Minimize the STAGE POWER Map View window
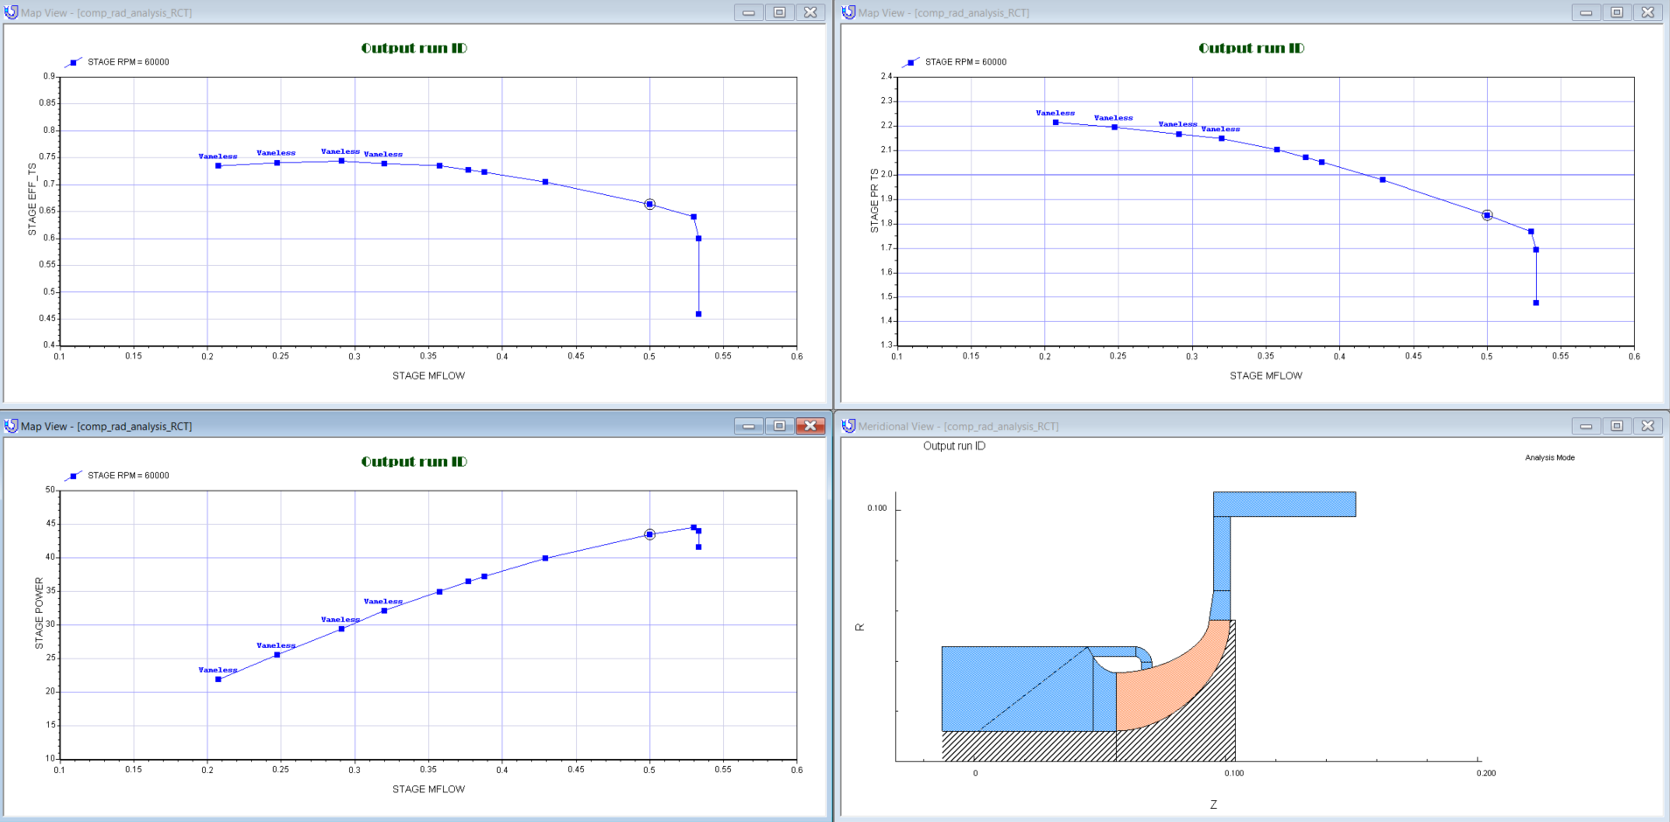This screenshot has width=1670, height=822. pos(748,426)
